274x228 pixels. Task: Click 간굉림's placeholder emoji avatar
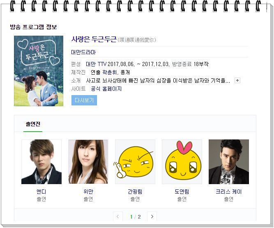click(135, 162)
